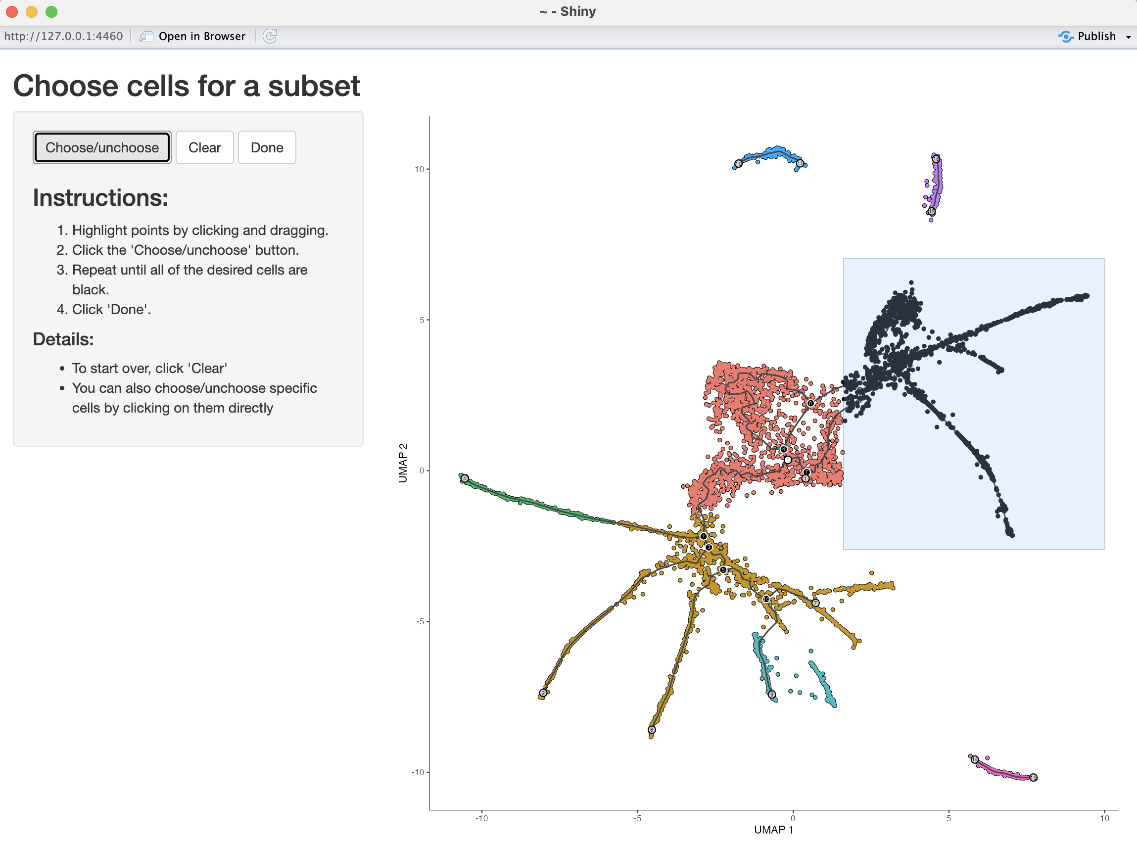This screenshot has width=1137, height=841.
Task: Select node 13 atop the purple cluster
Action: click(936, 159)
